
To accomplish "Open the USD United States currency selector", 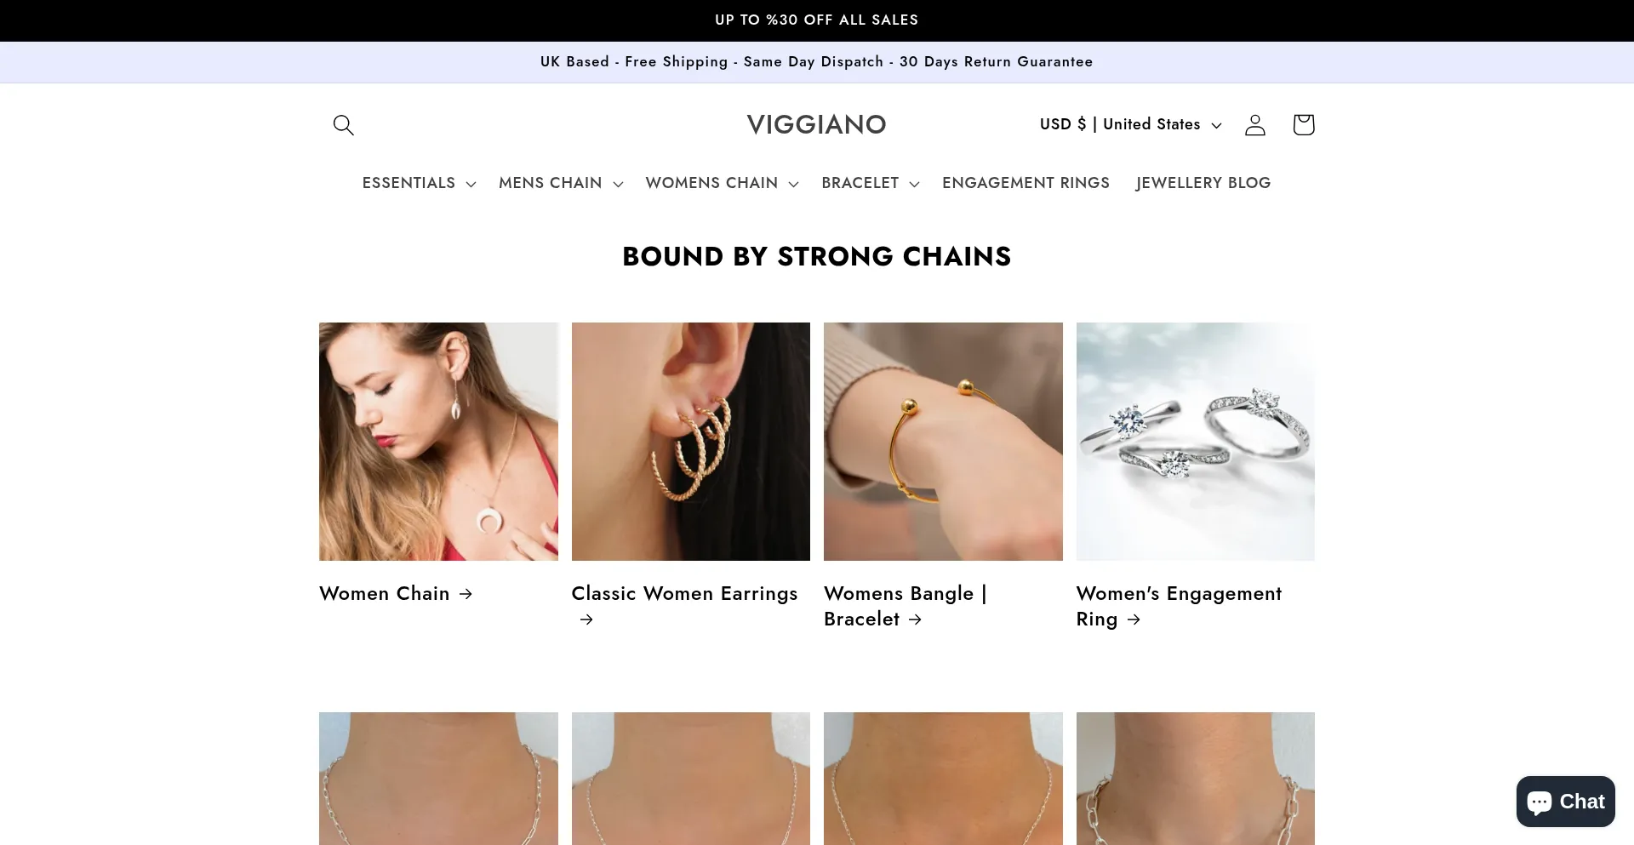I will (x=1130, y=124).
